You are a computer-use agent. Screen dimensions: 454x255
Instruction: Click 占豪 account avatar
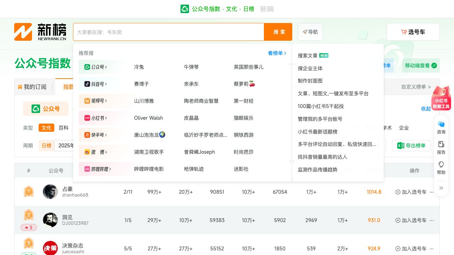pos(50,192)
